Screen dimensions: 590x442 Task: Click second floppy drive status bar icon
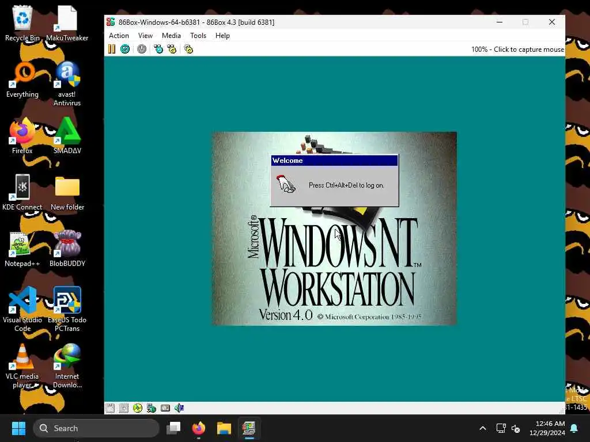tap(124, 408)
